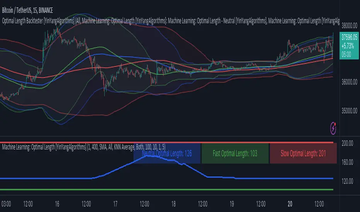The width and height of the screenshot is (360, 212).
Task: Click the purple lightning flash icon
Action: [333, 128]
